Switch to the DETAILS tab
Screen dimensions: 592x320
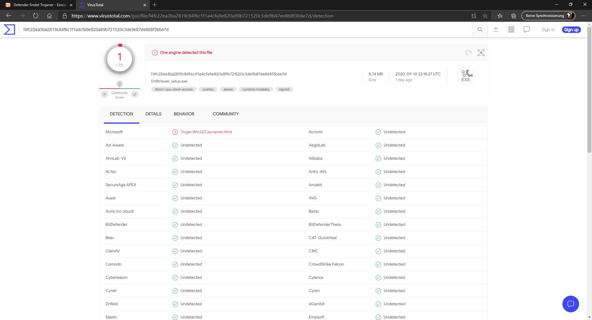coord(153,114)
